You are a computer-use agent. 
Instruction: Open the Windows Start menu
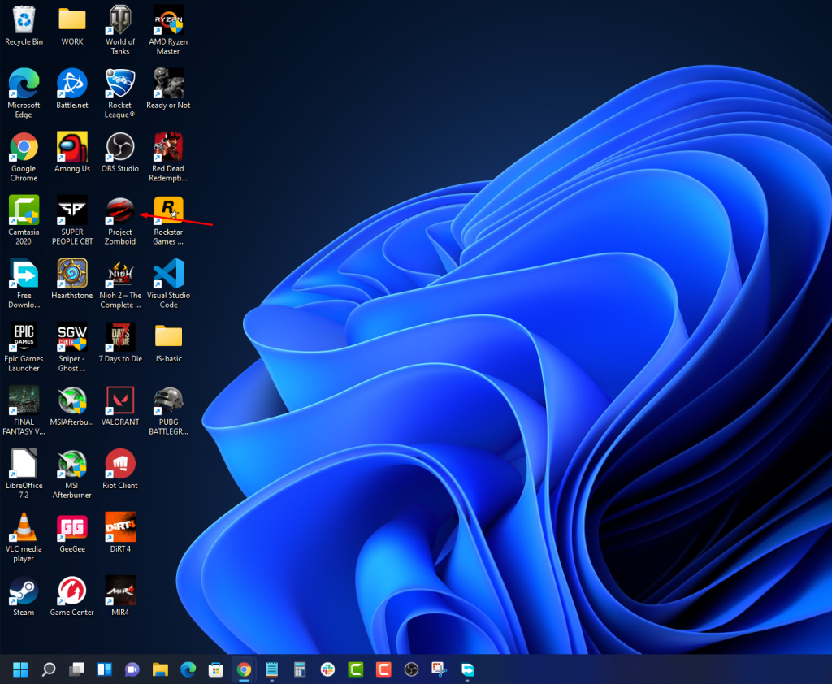20,669
